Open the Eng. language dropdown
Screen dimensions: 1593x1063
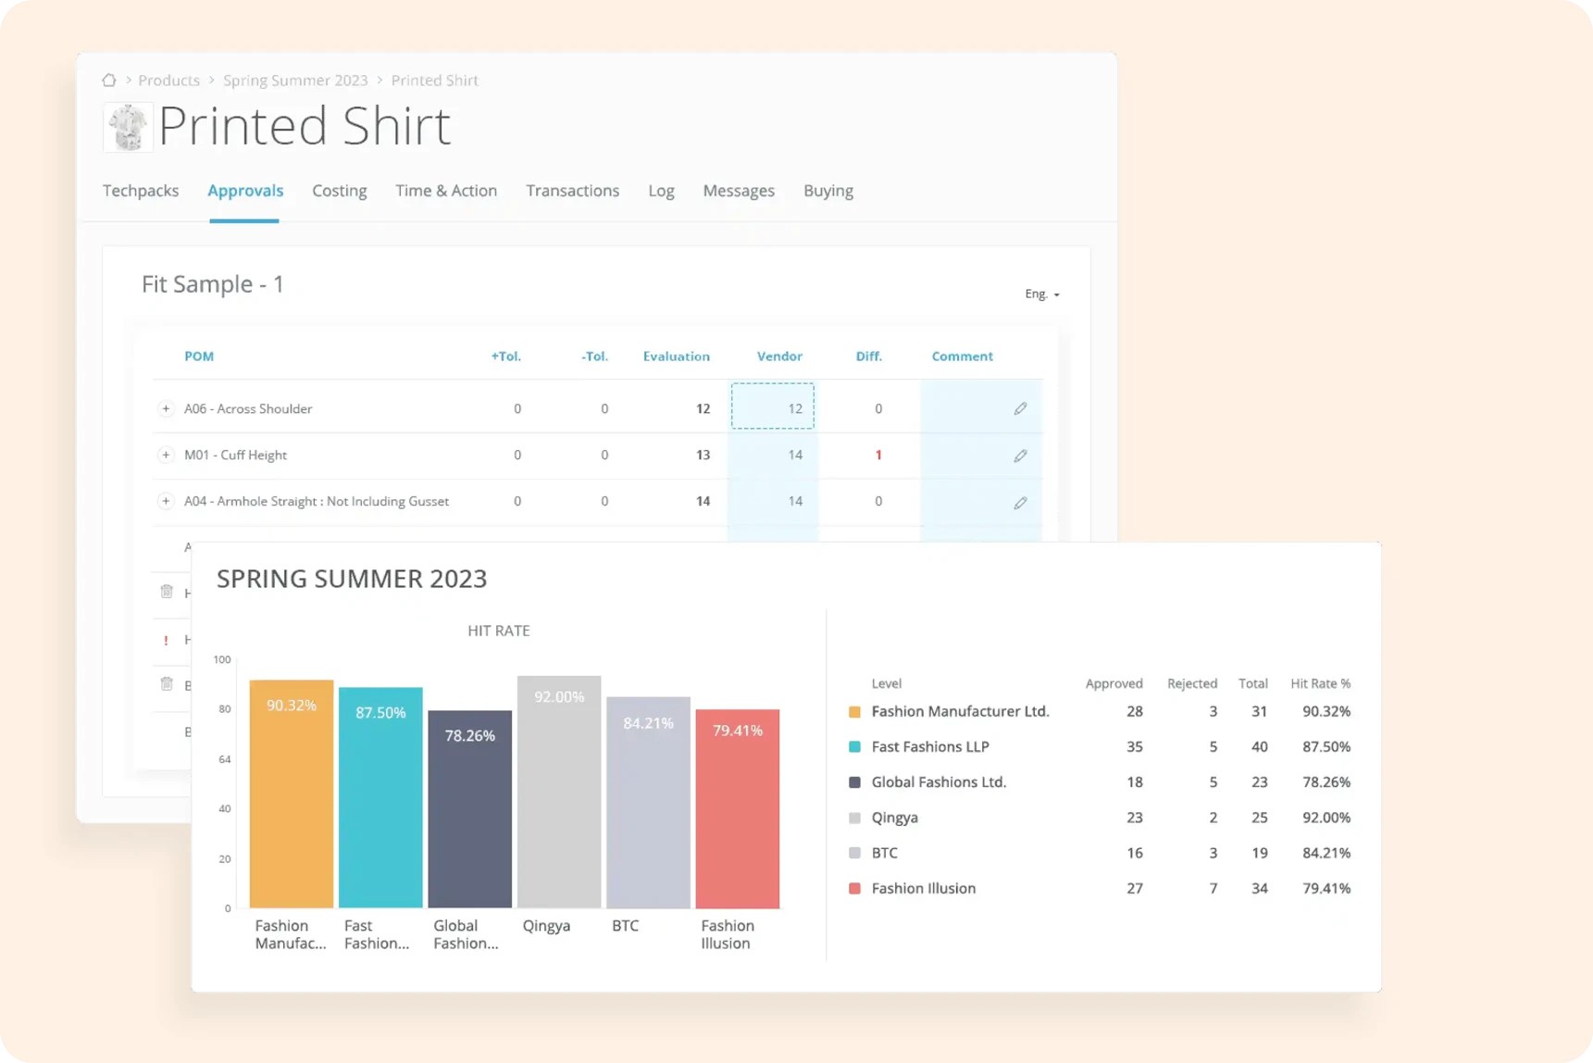point(1041,294)
